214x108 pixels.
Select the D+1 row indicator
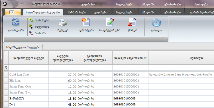[x=6, y=105]
